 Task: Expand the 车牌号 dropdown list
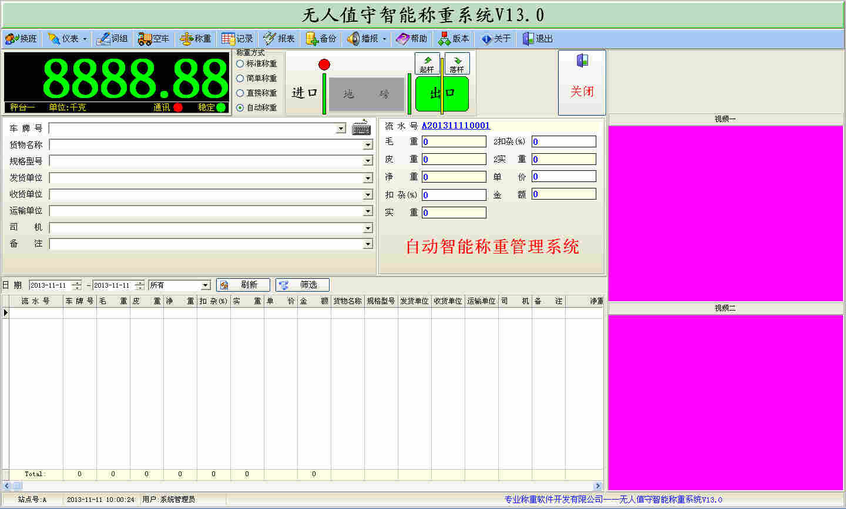(x=341, y=129)
